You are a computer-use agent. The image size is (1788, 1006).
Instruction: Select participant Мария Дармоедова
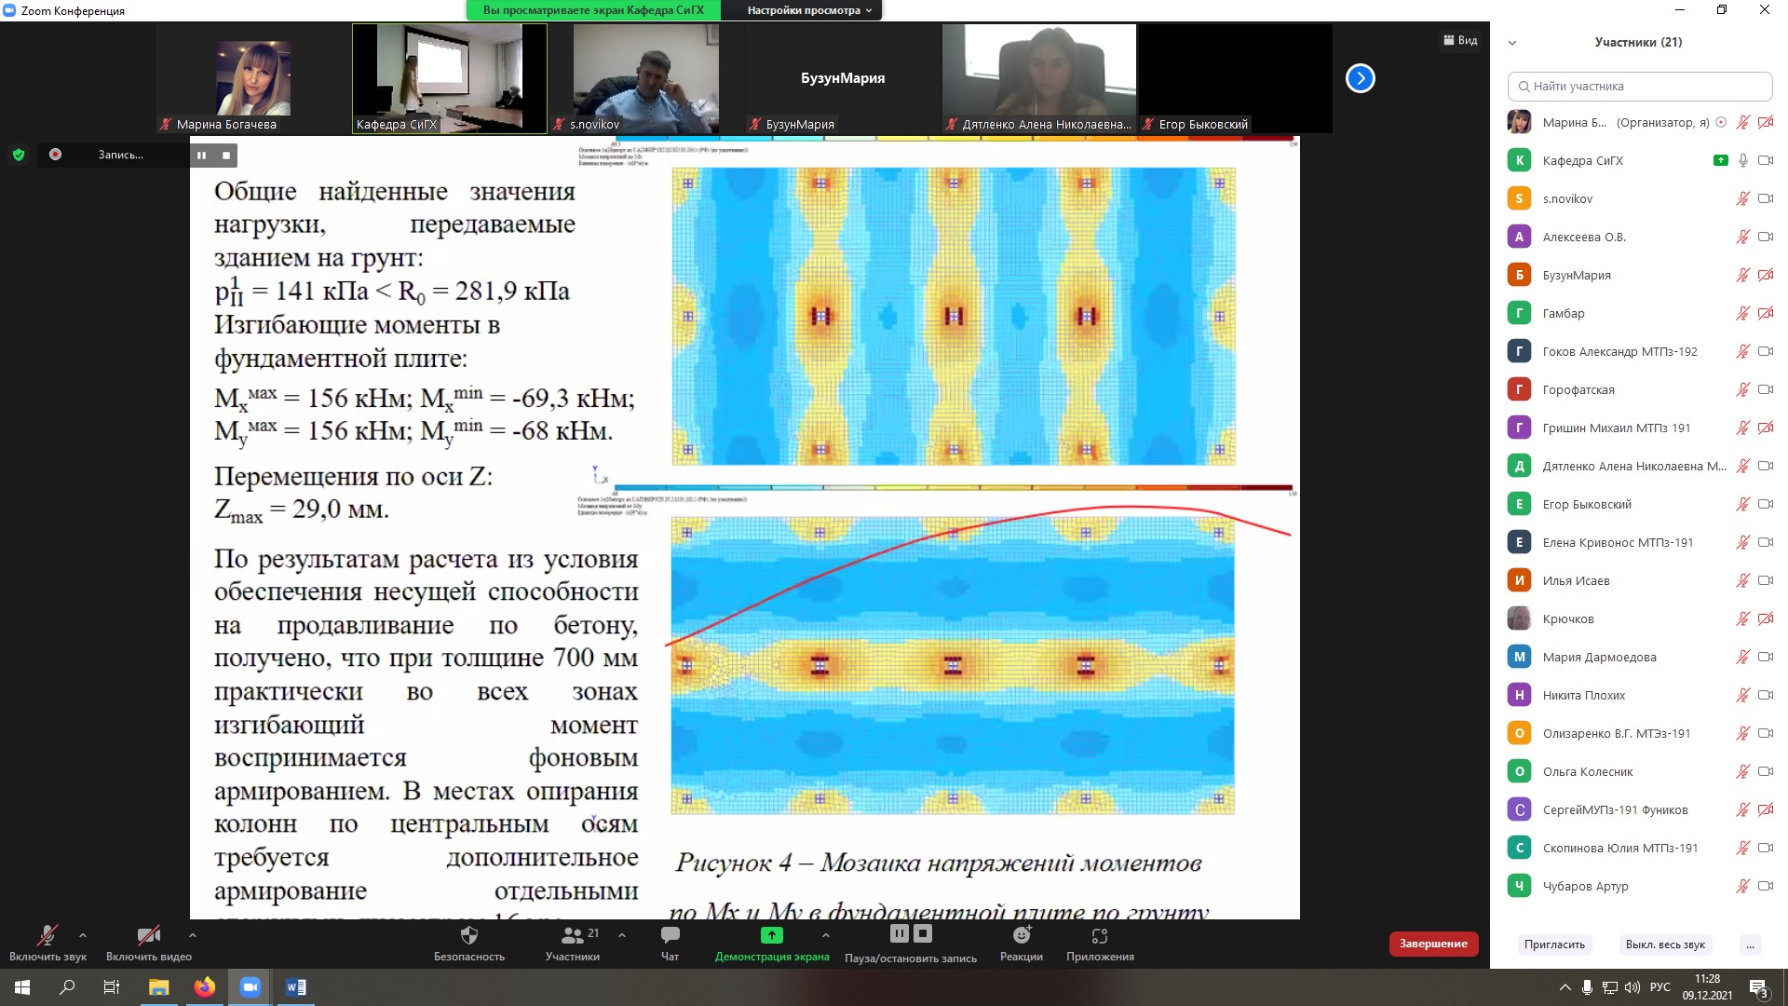(1640, 657)
